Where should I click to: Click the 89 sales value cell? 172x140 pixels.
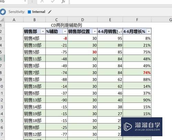tap(110, 45)
